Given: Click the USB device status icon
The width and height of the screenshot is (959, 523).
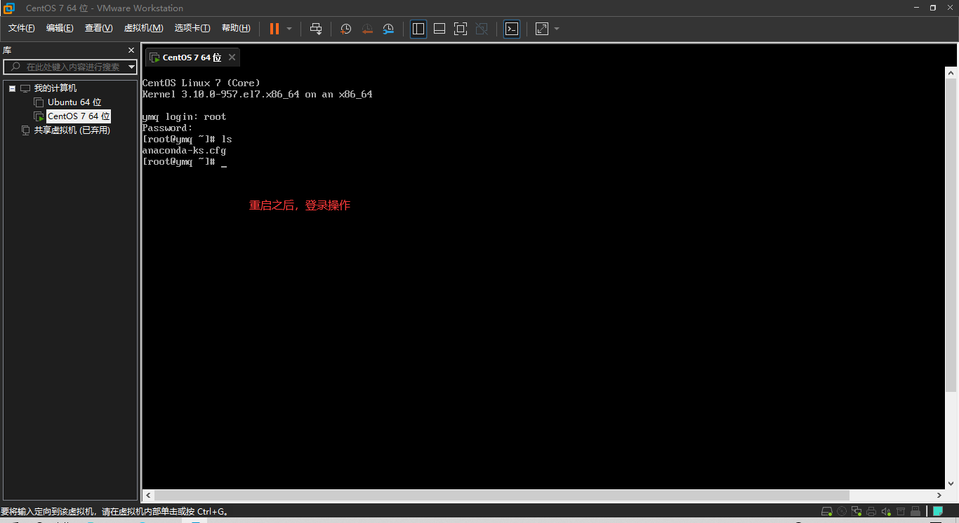Looking at the screenshot, I should 915,511.
